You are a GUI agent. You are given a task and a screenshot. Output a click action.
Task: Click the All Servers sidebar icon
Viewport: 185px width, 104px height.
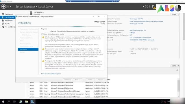[x=3, y=21]
